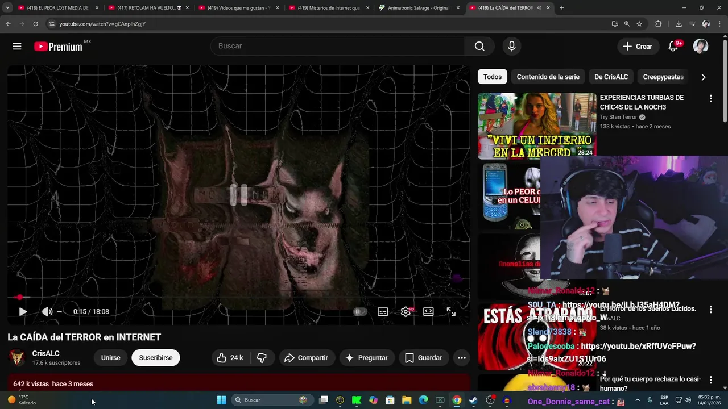Open the notifications bell
The height and width of the screenshot is (409, 728).
point(673,46)
